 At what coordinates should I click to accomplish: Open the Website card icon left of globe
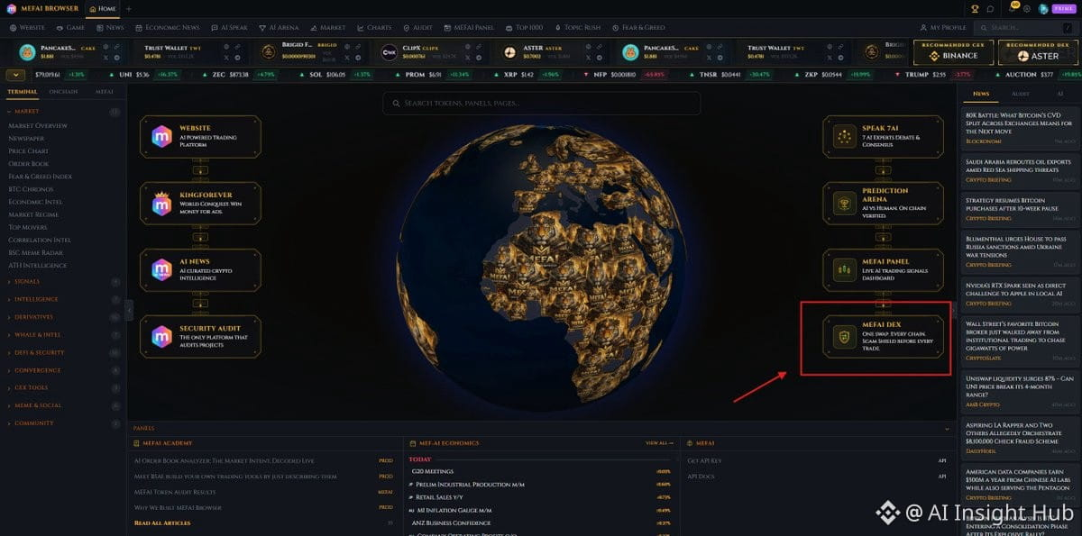(x=161, y=137)
